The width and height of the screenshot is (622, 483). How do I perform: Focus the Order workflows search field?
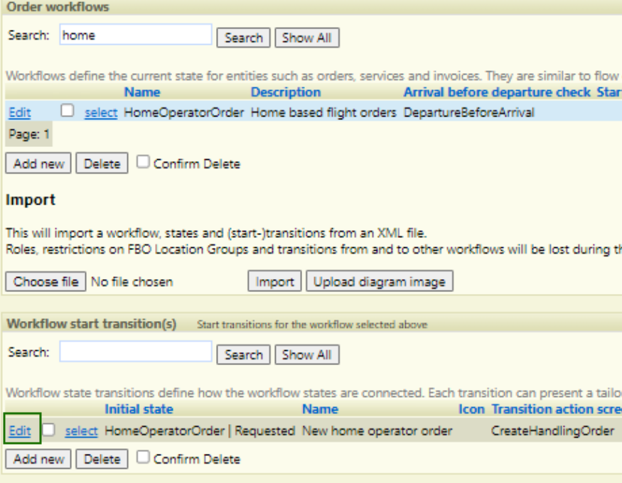pos(136,35)
